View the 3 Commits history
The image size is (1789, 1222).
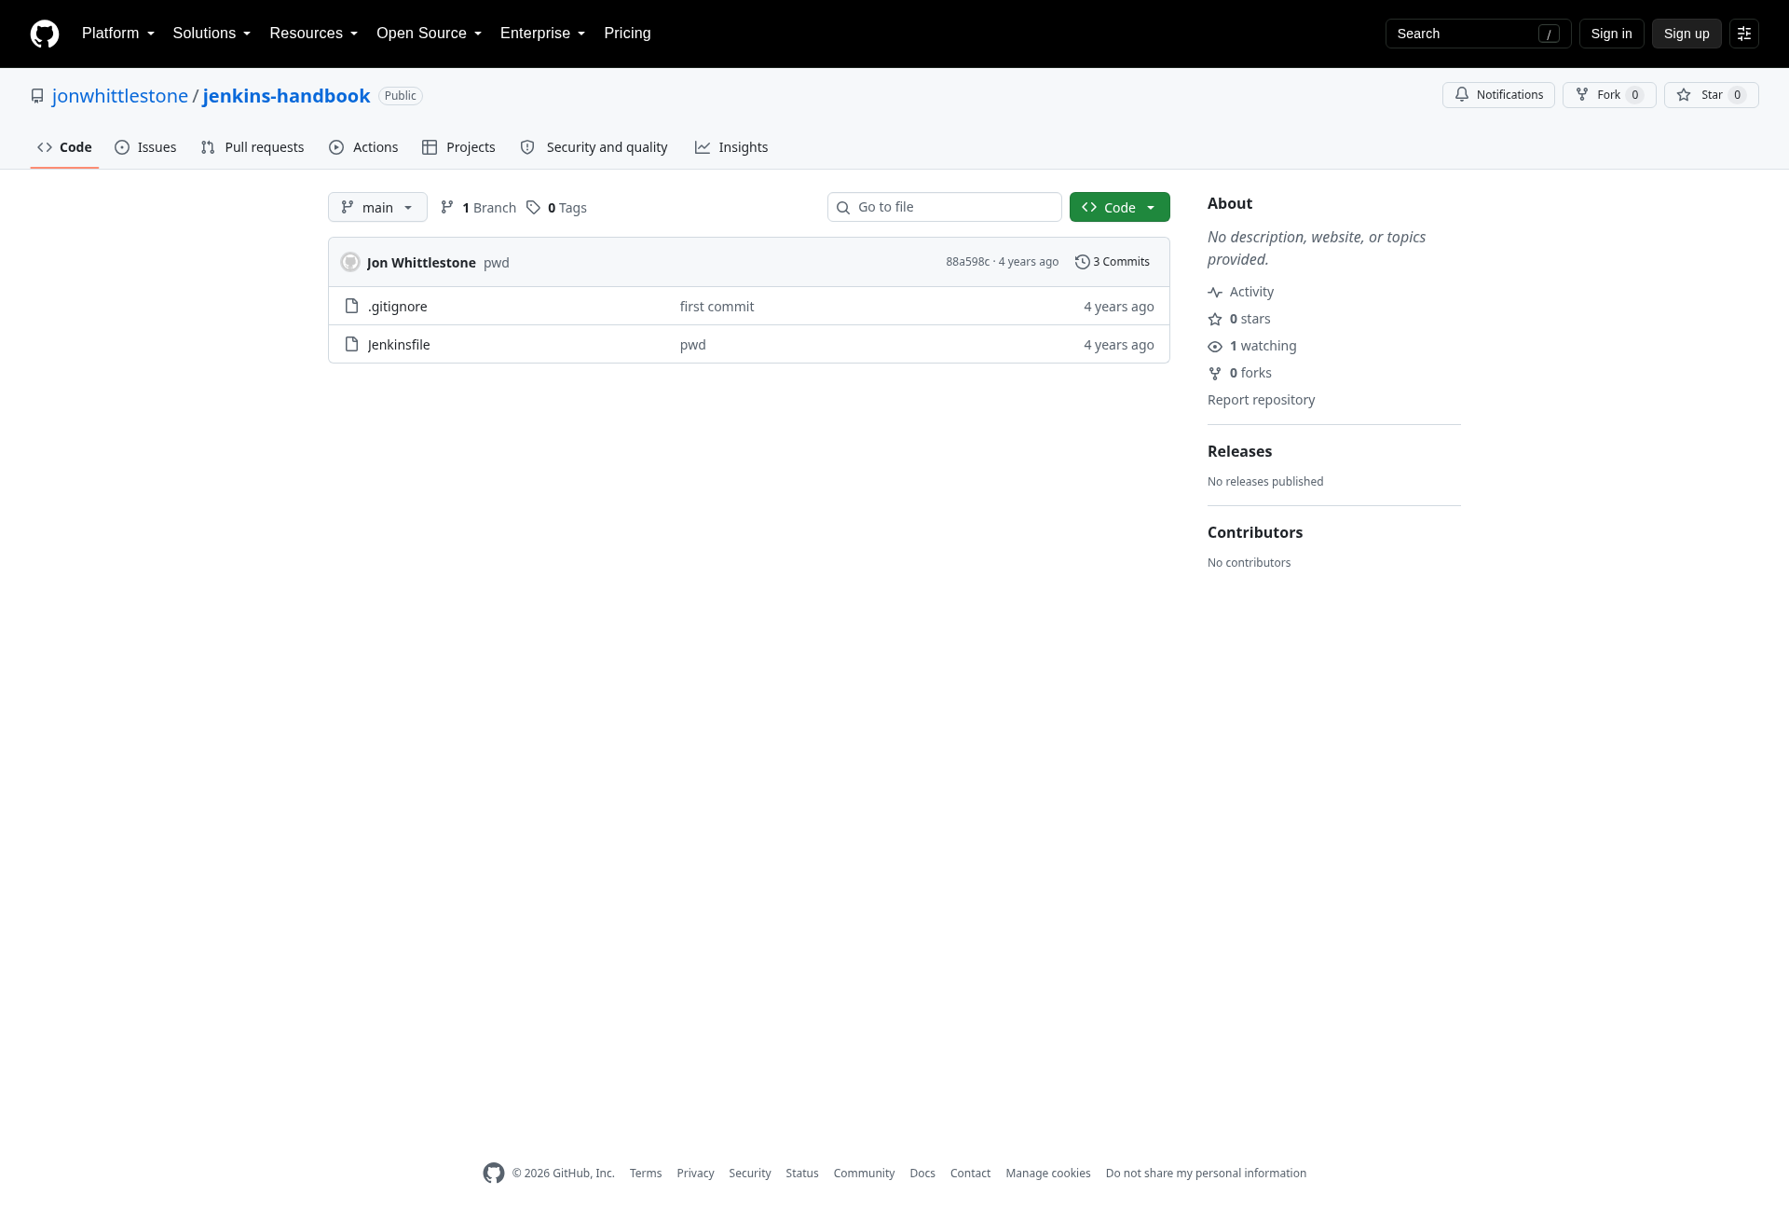1112,262
